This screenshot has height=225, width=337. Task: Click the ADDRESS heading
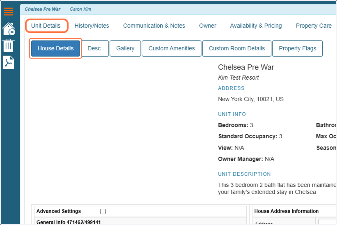tap(231, 88)
